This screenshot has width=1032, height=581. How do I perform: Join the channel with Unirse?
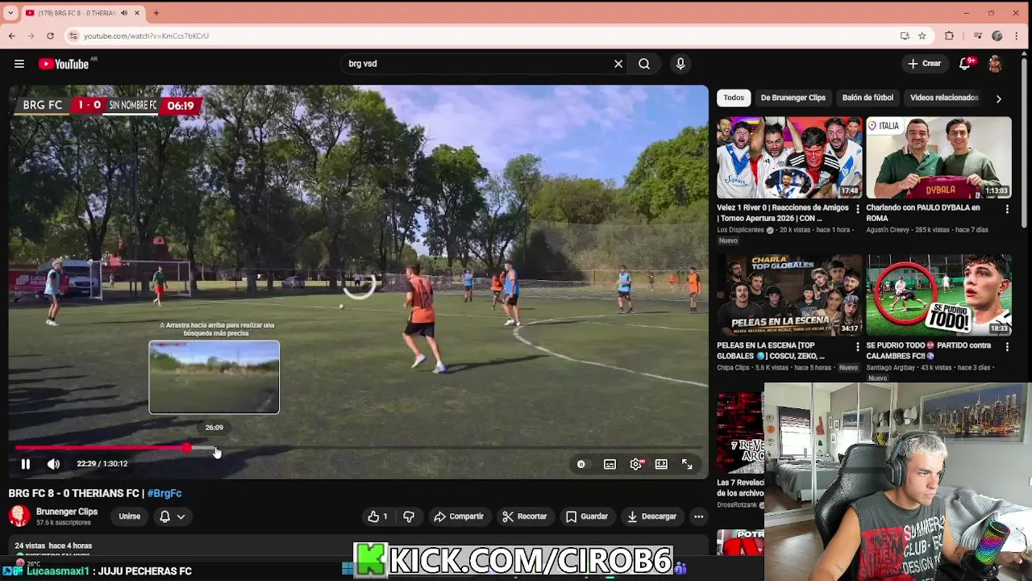click(x=130, y=516)
